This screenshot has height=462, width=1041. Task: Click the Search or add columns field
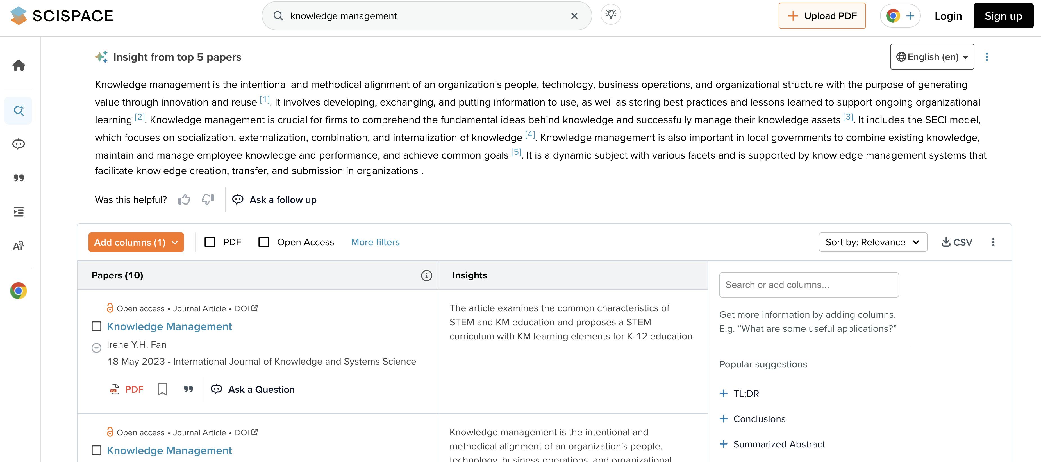click(809, 285)
